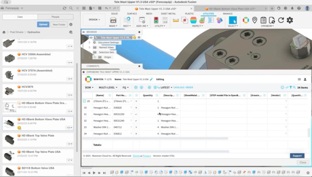Open the MAKE dropdown menu

point(113,26)
